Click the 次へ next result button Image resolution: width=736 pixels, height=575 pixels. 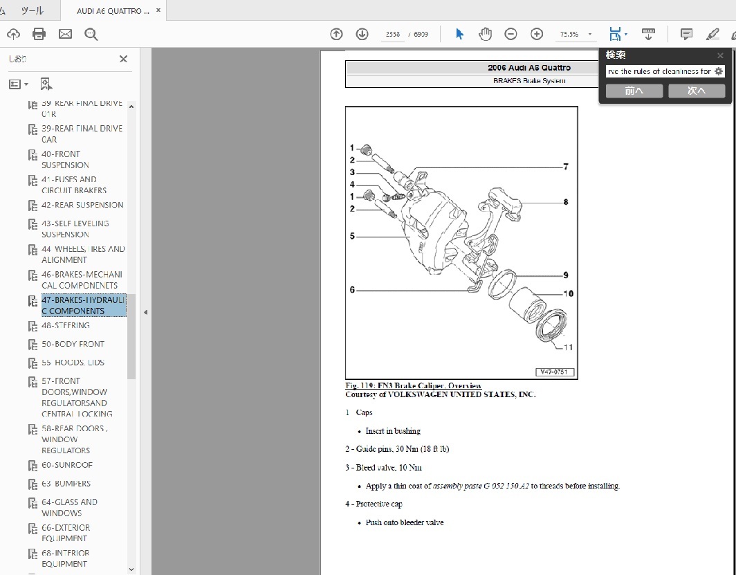697,91
